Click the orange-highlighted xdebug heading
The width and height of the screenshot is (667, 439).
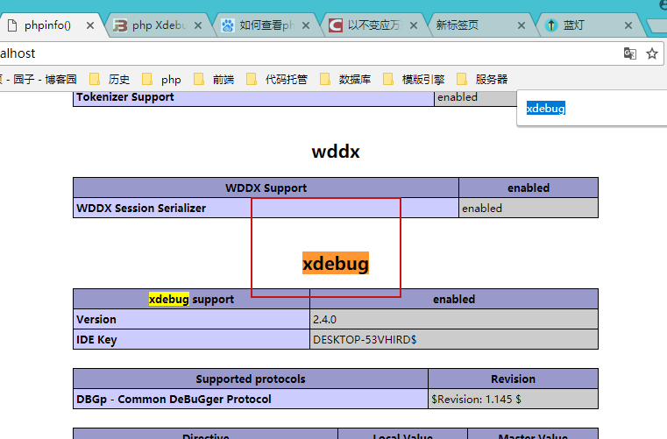(x=336, y=264)
